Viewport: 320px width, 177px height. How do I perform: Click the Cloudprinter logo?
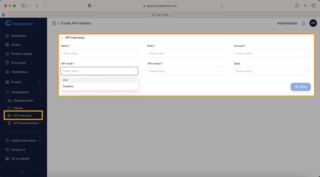click(x=20, y=23)
